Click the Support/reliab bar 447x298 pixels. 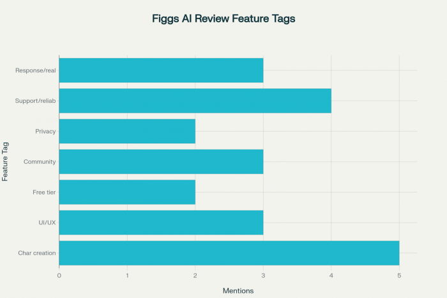pyautogui.click(x=195, y=100)
